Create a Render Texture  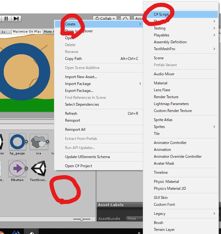click(181, 97)
